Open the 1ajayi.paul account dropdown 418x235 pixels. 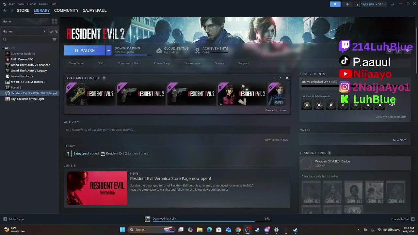pyautogui.click(x=373, y=4)
